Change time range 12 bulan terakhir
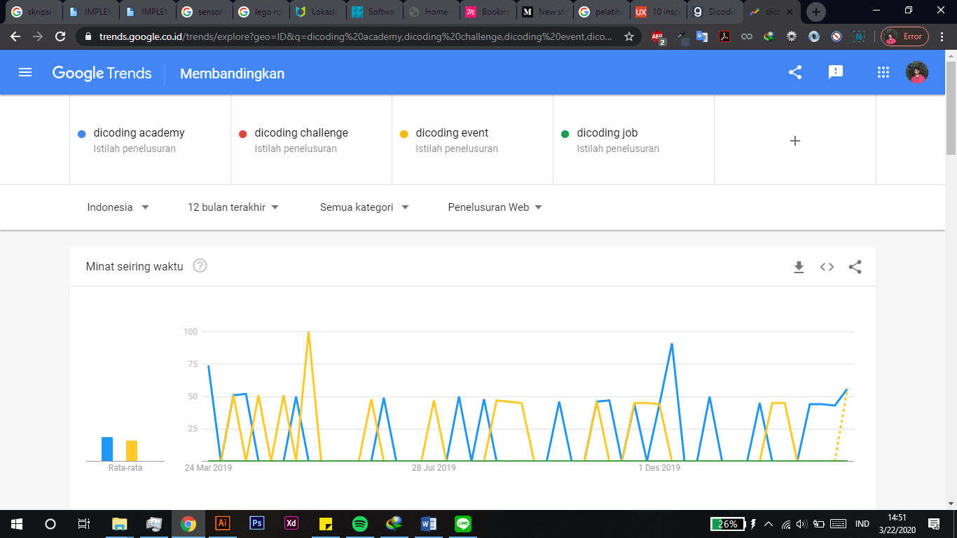The width and height of the screenshot is (957, 538). click(x=233, y=207)
